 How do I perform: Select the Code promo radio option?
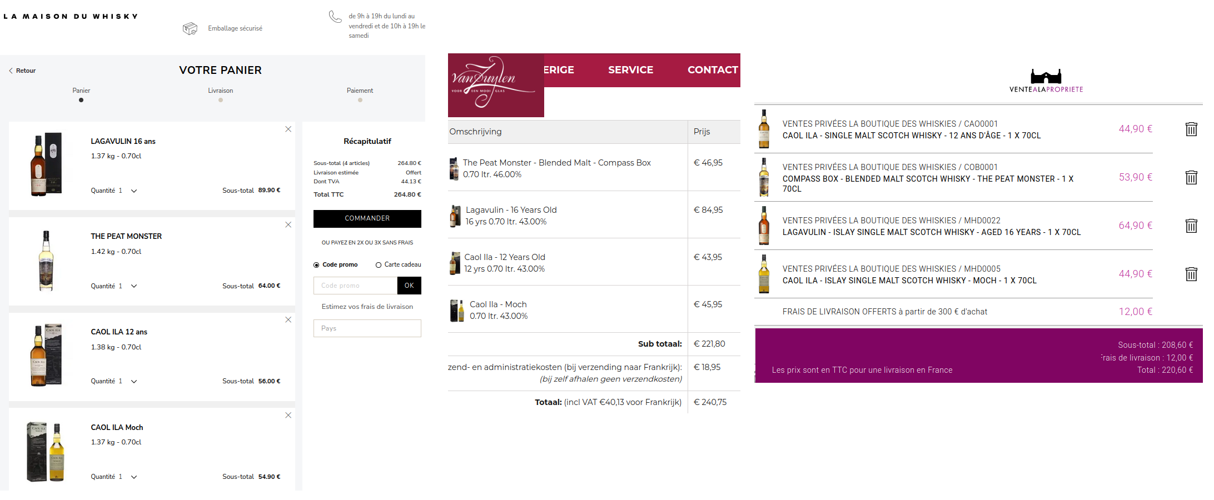(316, 265)
